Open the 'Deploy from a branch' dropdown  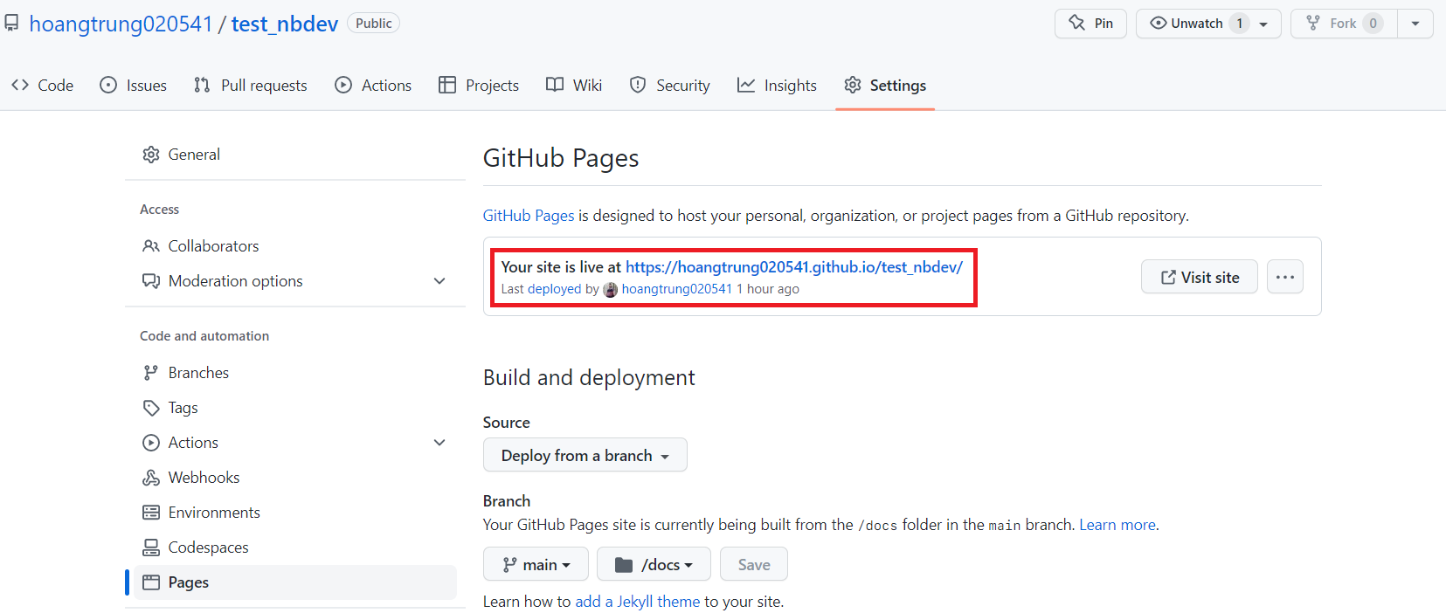coord(585,455)
